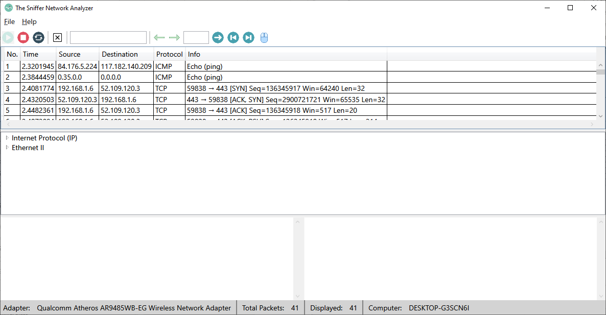Click the packet list scroll up arrow
Image resolution: width=606 pixels, height=315 pixels.
pos(600,65)
